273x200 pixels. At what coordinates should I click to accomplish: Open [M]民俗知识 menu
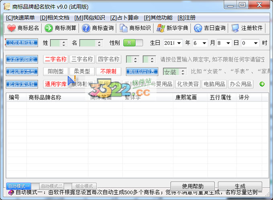tap(90, 18)
